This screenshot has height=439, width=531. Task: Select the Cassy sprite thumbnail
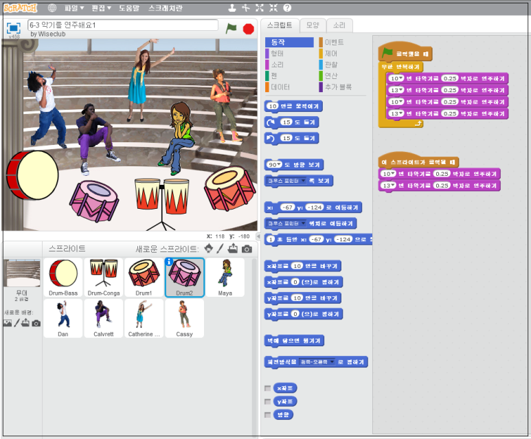pyautogui.click(x=185, y=318)
